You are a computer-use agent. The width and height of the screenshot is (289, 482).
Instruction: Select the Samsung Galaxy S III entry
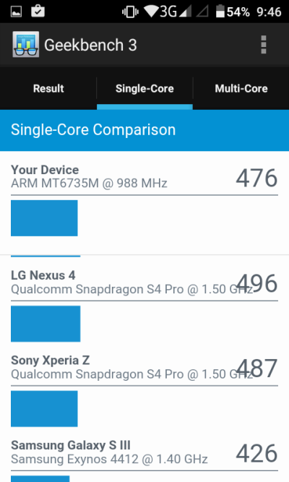144,452
